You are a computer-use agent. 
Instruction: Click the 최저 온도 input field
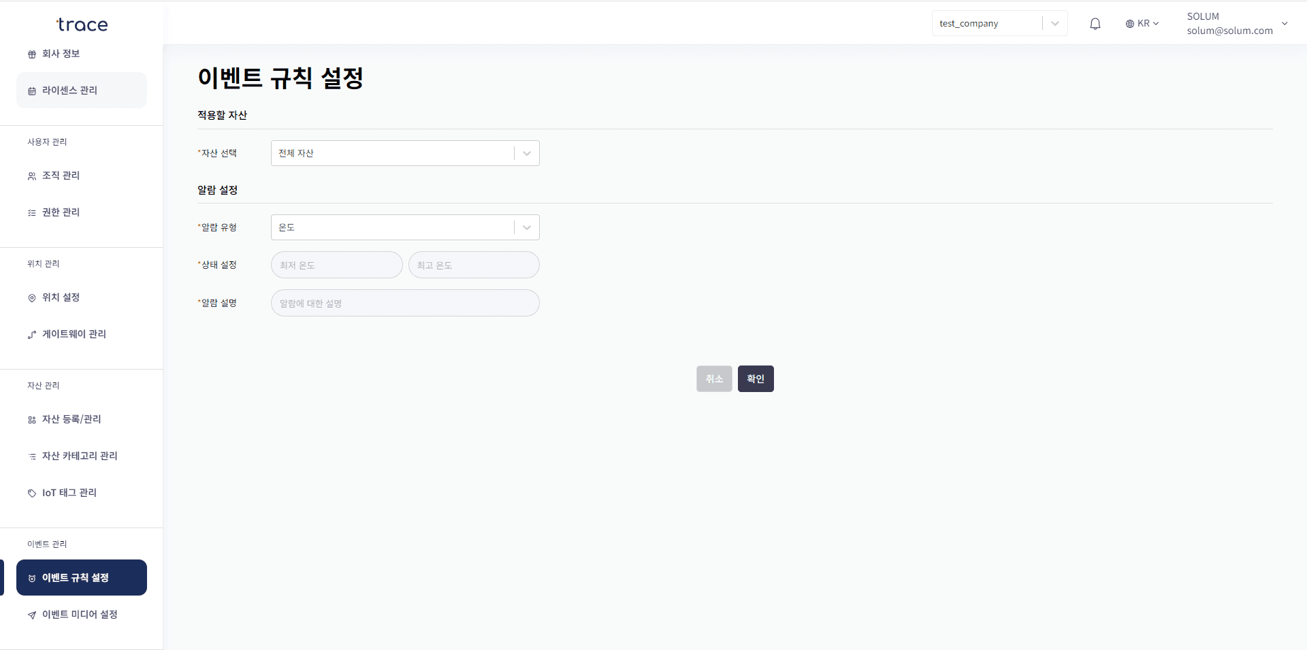tap(336, 265)
